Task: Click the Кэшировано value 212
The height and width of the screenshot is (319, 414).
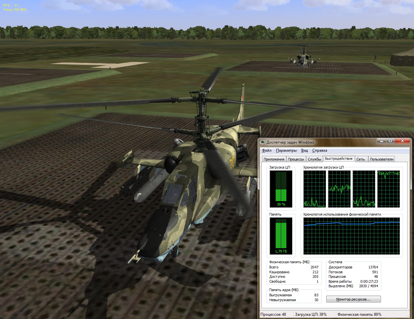Action: 315,272
